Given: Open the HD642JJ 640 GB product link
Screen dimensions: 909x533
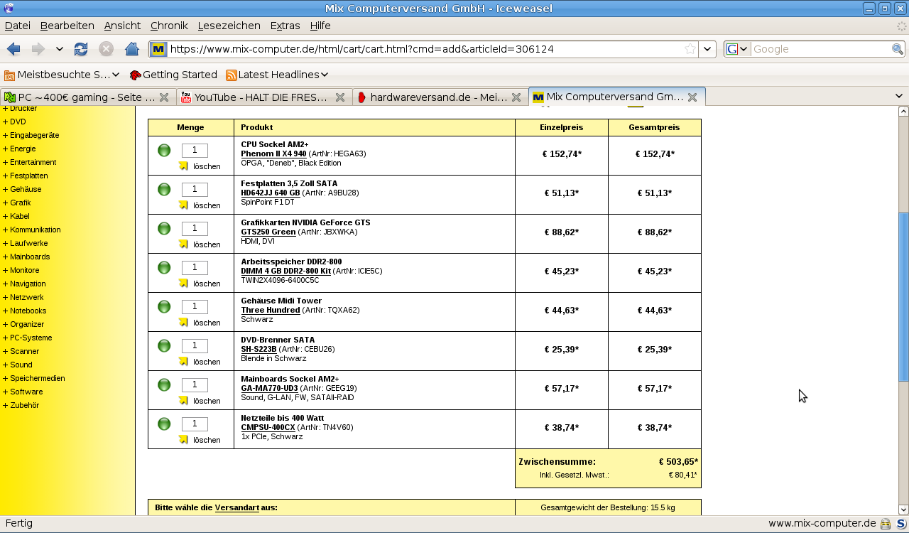Looking at the screenshot, I should 271,193.
